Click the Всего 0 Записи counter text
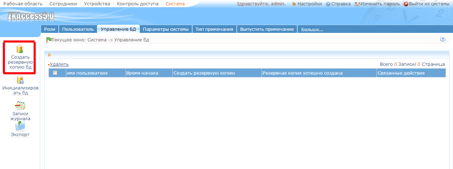This screenshot has width=453, height=169. 397,64
